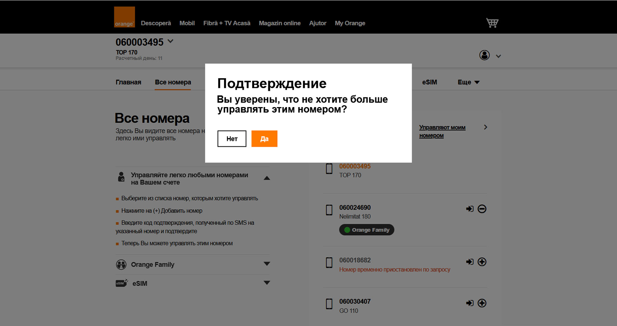This screenshot has height=326, width=617.
Task: Open the My Orange menu item
Action: pyautogui.click(x=350, y=23)
